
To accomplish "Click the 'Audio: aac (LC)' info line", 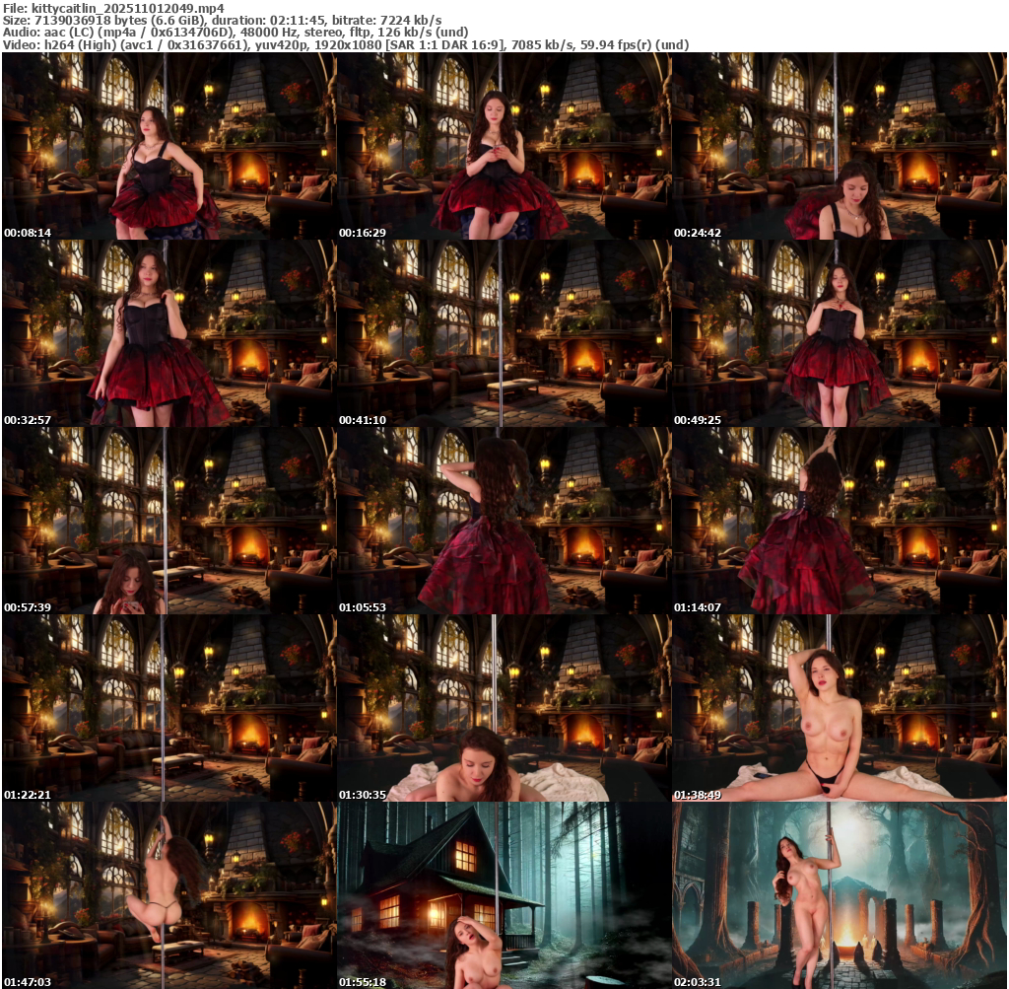I will click(x=235, y=33).
